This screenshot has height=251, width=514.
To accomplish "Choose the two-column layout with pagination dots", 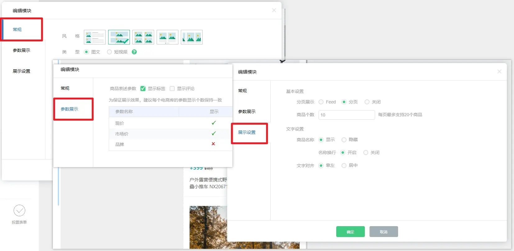I will tap(168, 37).
